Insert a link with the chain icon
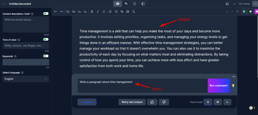The height and width of the screenshot is (115, 258). coord(122,12)
